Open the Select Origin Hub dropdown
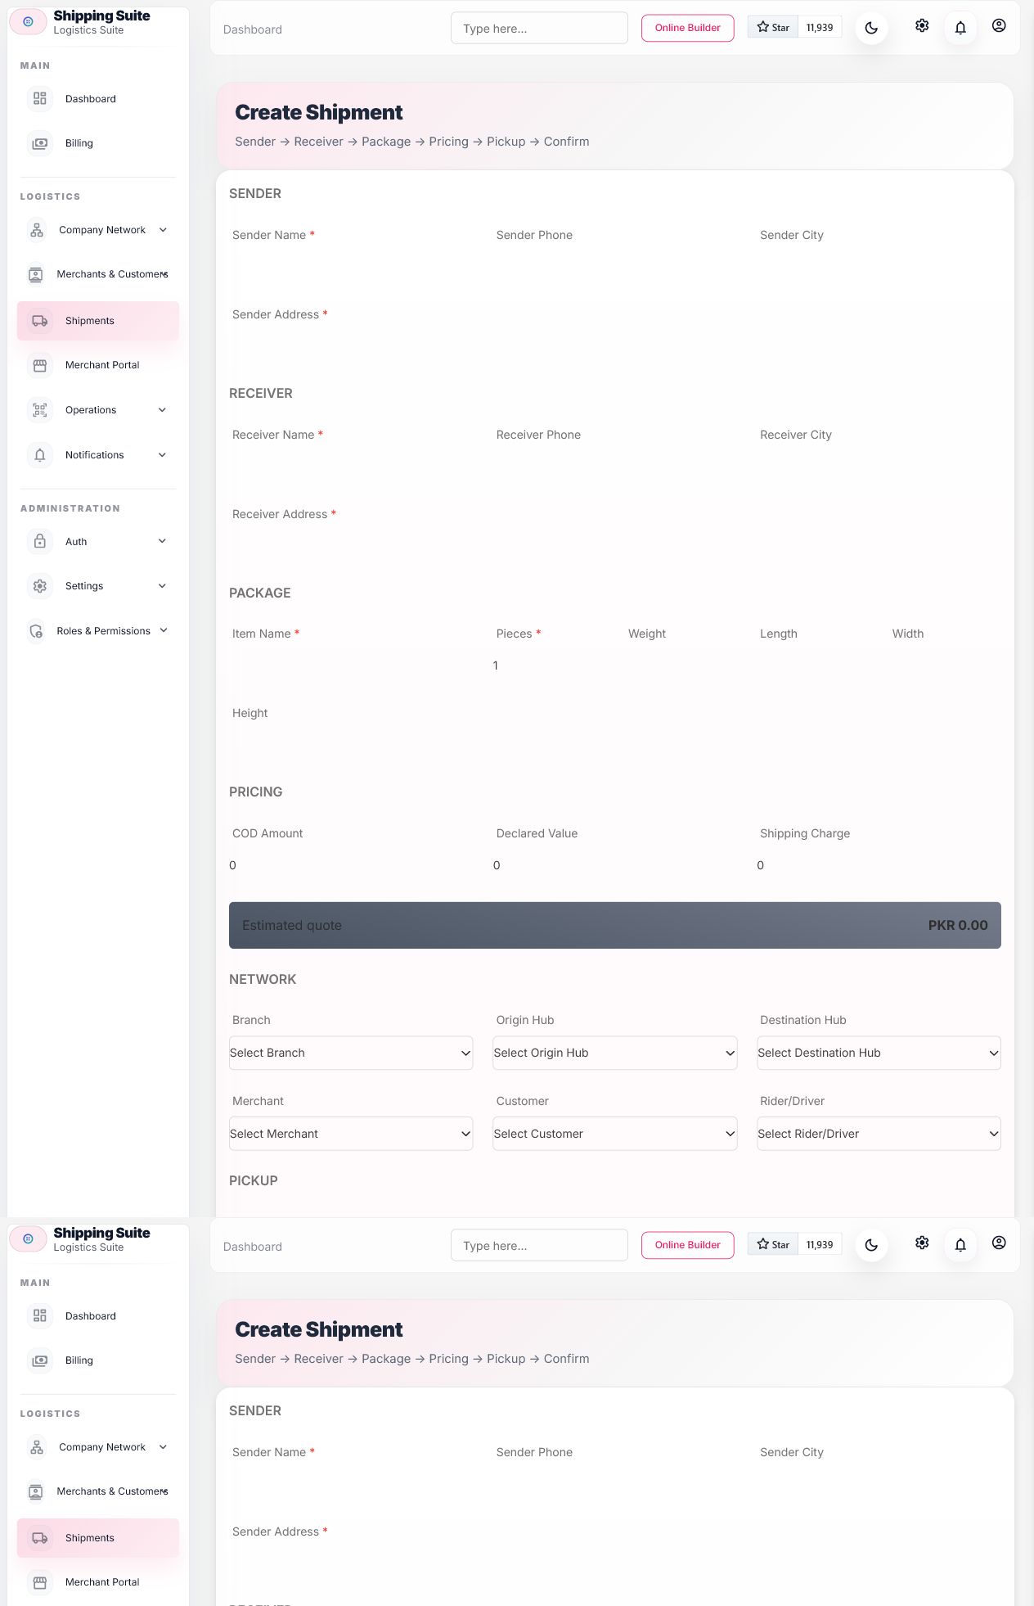This screenshot has height=1606, width=1034. (x=615, y=1053)
